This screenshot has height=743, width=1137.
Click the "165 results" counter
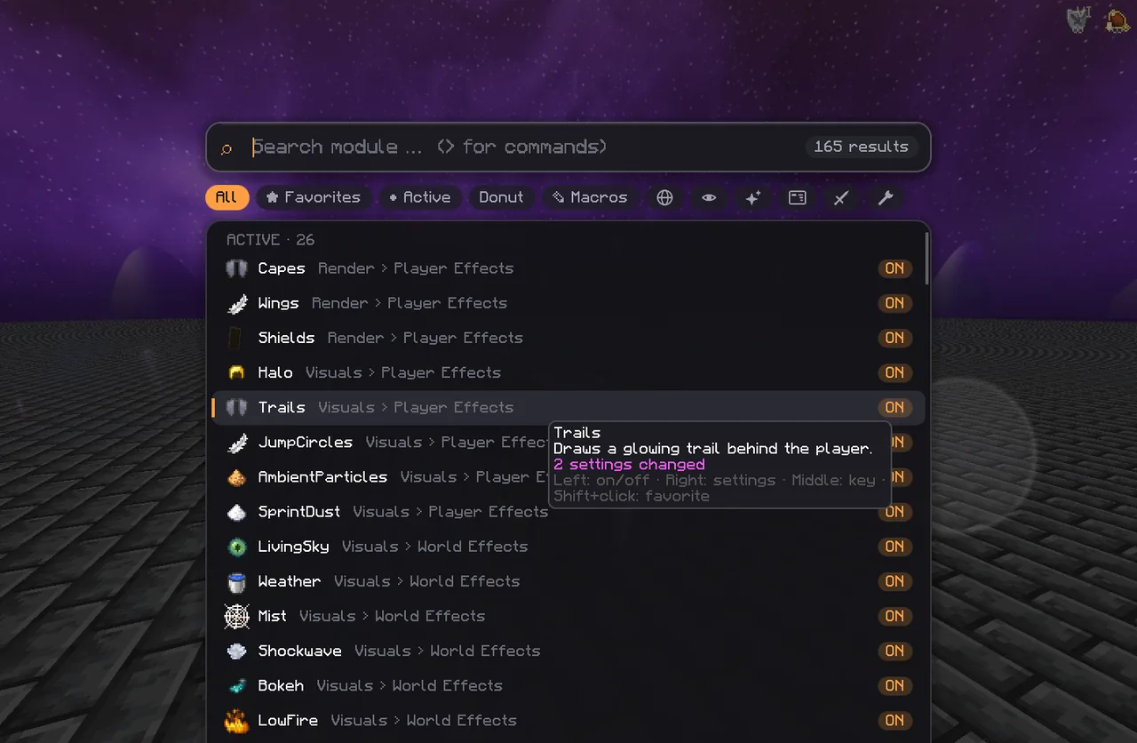click(x=861, y=147)
